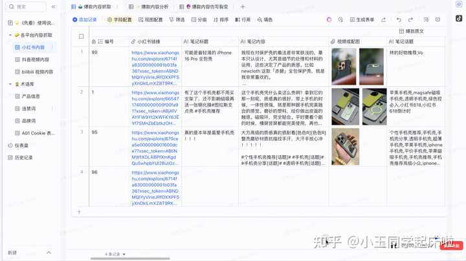
Task: Select bilibili 视频内容 table in sidebar
Action: point(35,72)
